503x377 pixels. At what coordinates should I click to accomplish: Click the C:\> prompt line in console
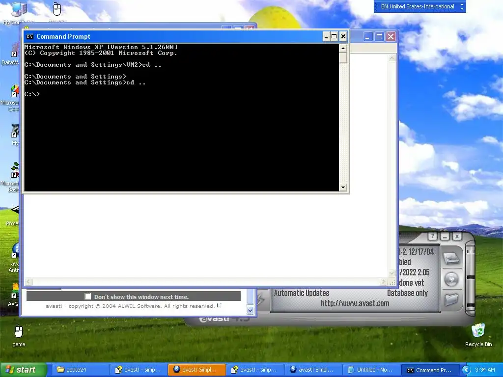point(32,94)
